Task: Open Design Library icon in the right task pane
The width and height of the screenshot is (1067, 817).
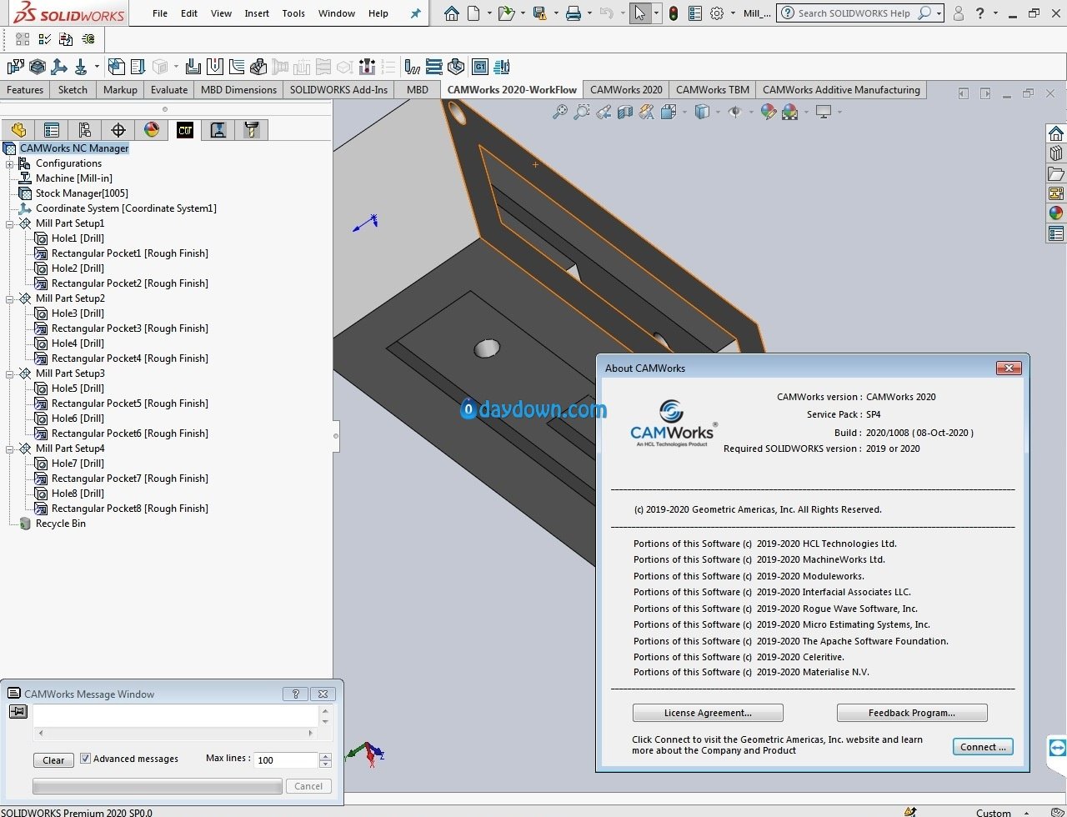Action: 1056,153
